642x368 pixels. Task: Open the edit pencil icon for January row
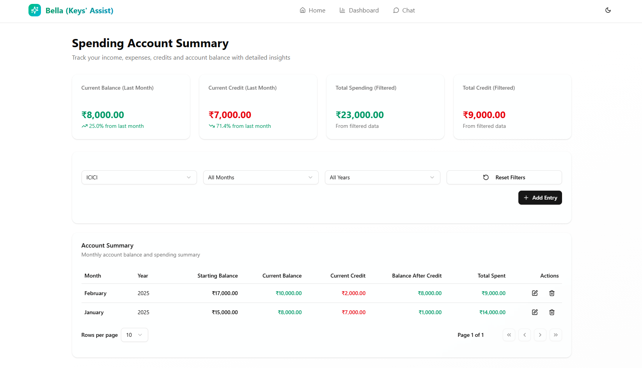[x=535, y=312]
